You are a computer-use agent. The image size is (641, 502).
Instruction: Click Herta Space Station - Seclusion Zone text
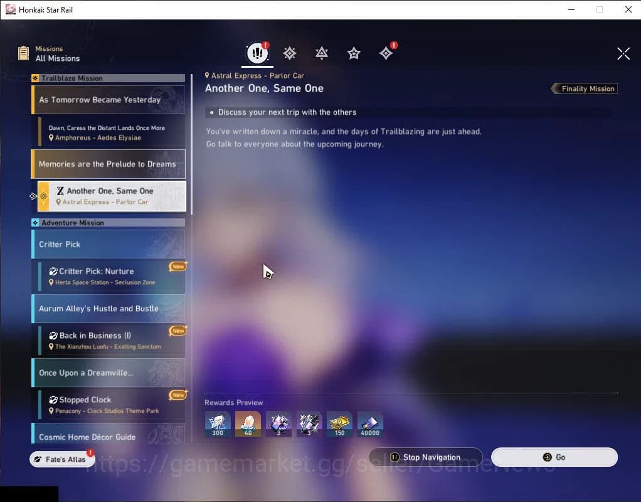tap(105, 282)
